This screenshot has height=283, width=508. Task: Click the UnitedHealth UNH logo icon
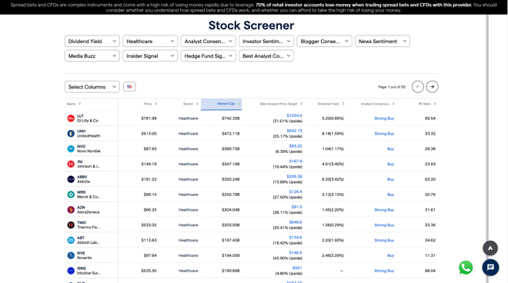click(71, 134)
